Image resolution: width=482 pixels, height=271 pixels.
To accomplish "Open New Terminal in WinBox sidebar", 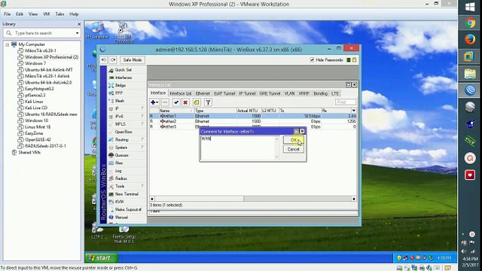I will pos(127,194).
